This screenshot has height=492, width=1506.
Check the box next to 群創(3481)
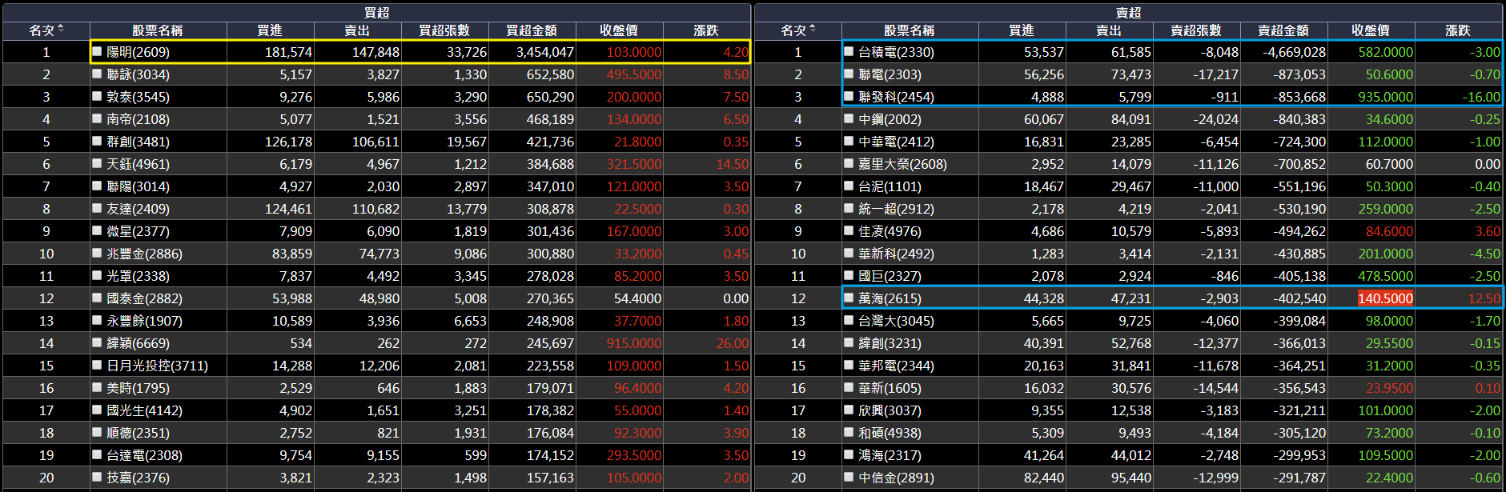click(97, 141)
